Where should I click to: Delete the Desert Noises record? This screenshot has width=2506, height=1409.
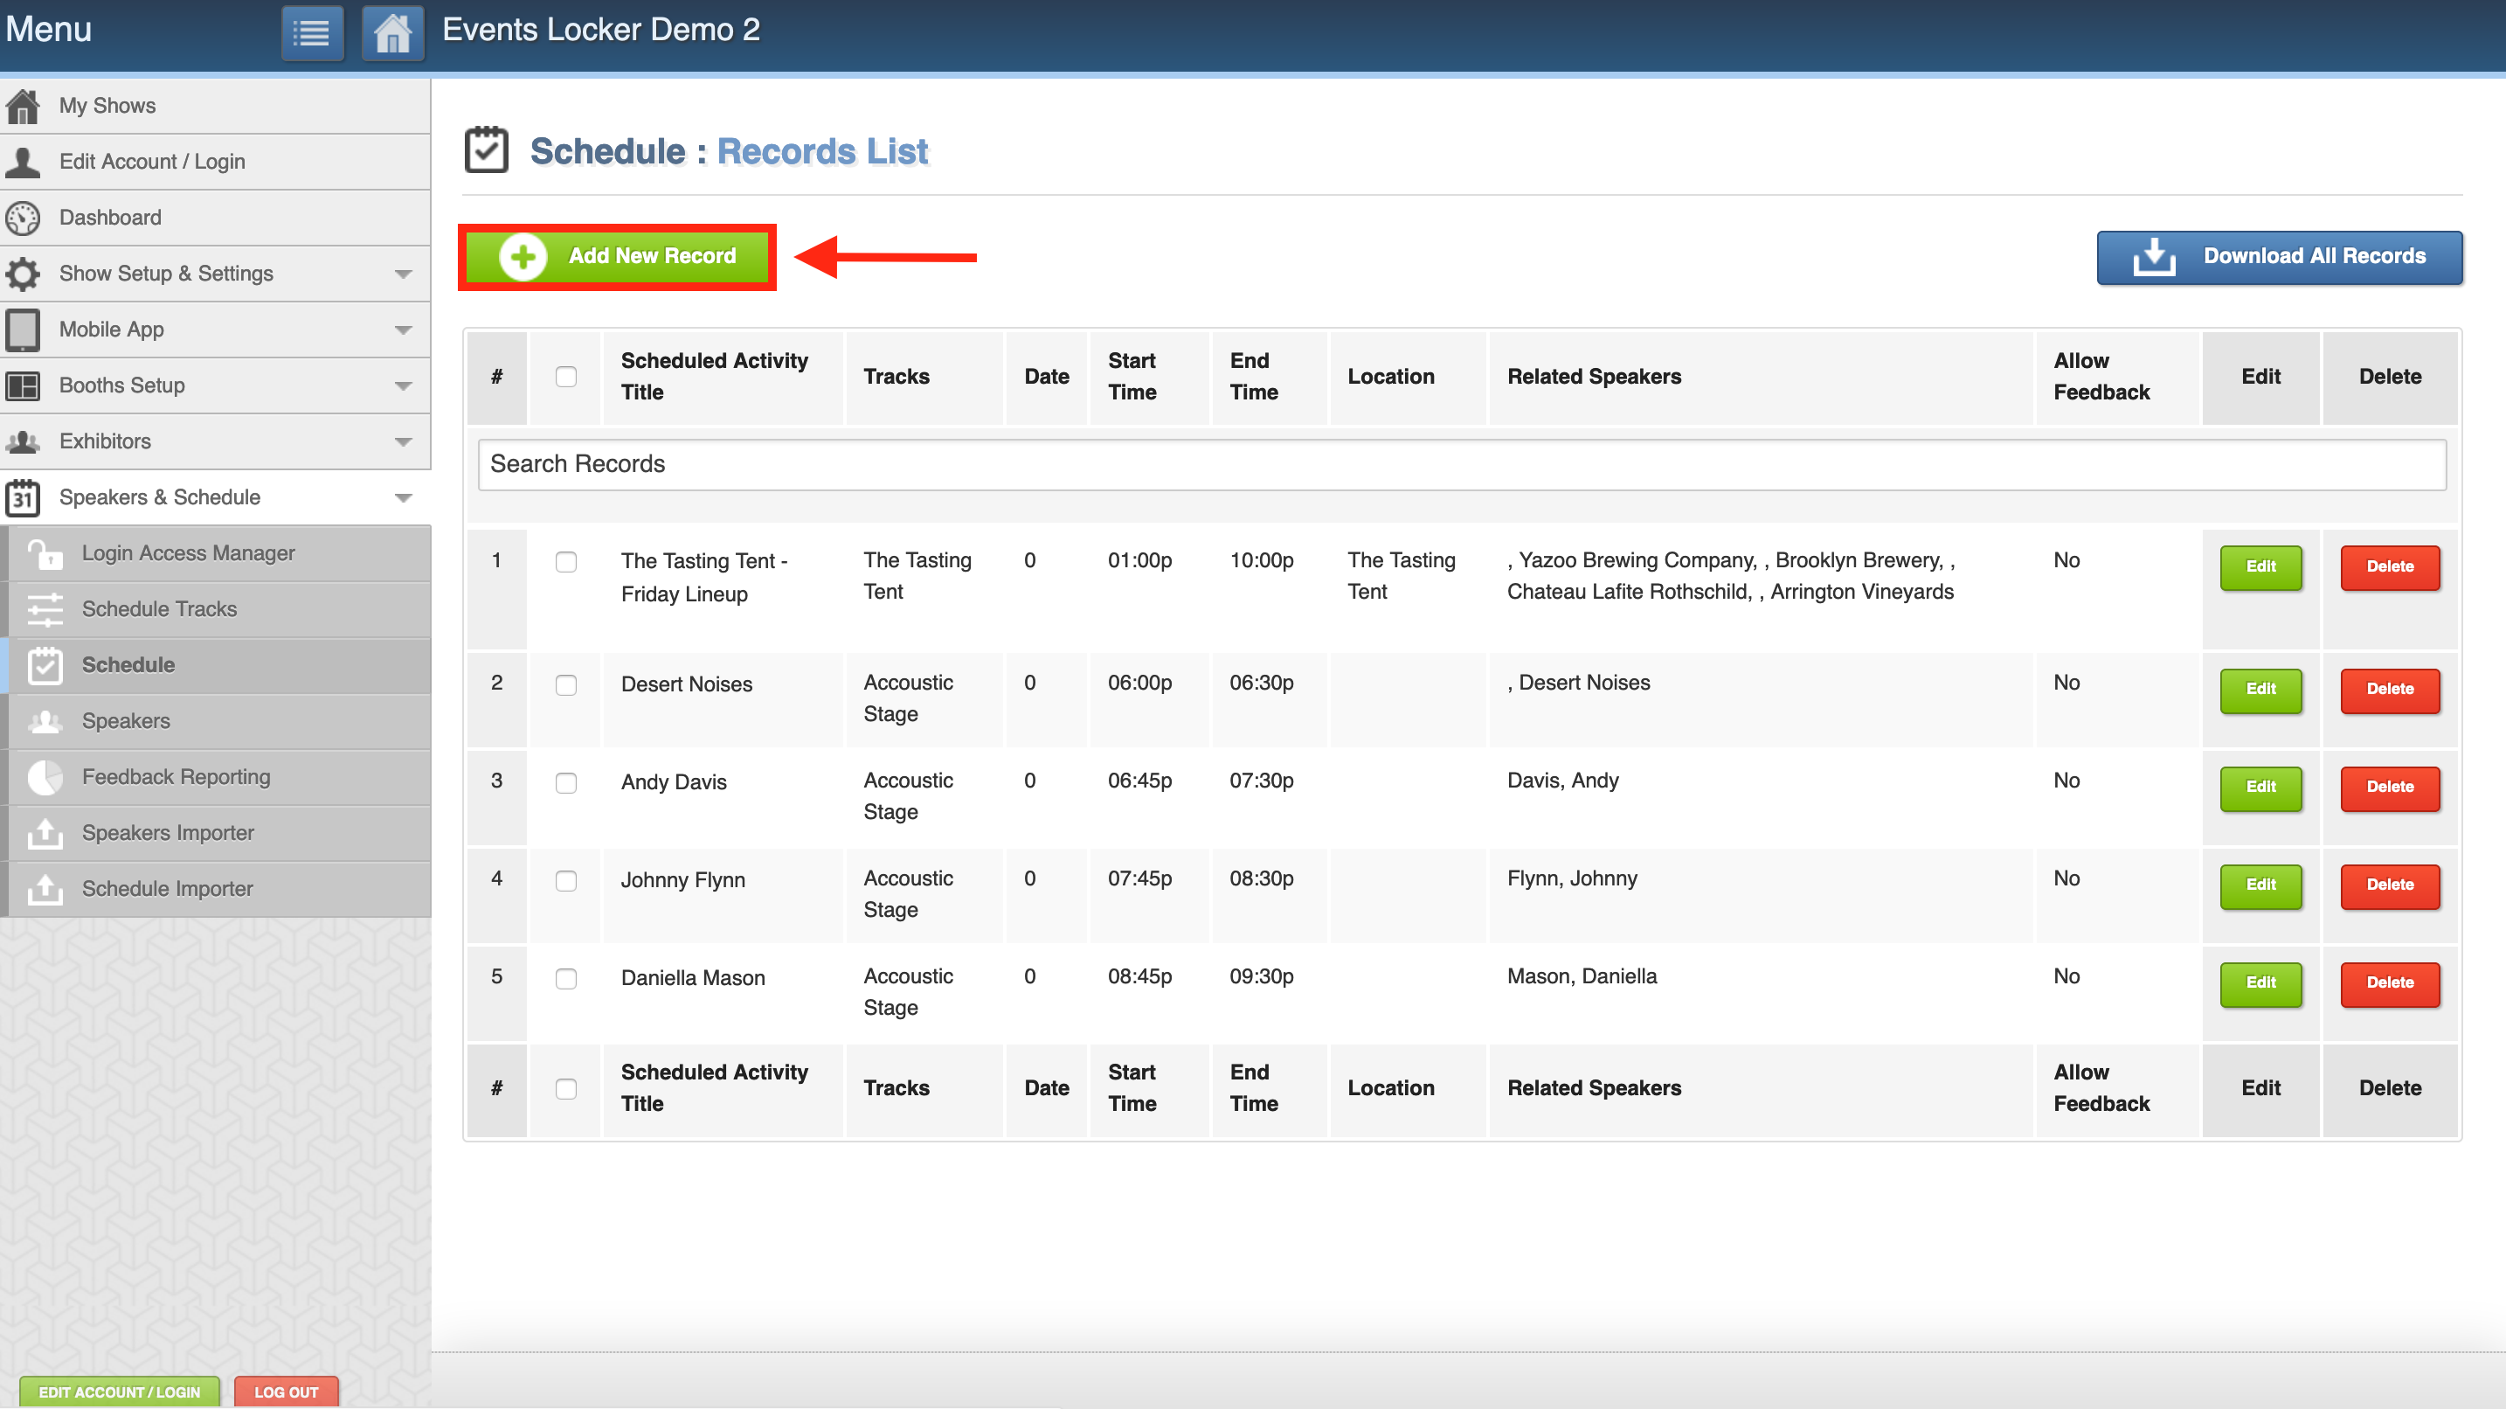2391,690
